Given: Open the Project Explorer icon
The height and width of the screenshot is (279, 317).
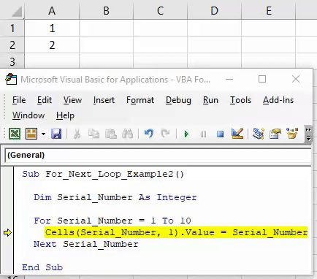Looking at the screenshot, I should tap(259, 134).
